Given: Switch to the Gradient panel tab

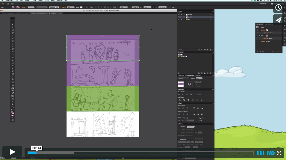Looking at the screenshot, I should coord(198,76).
